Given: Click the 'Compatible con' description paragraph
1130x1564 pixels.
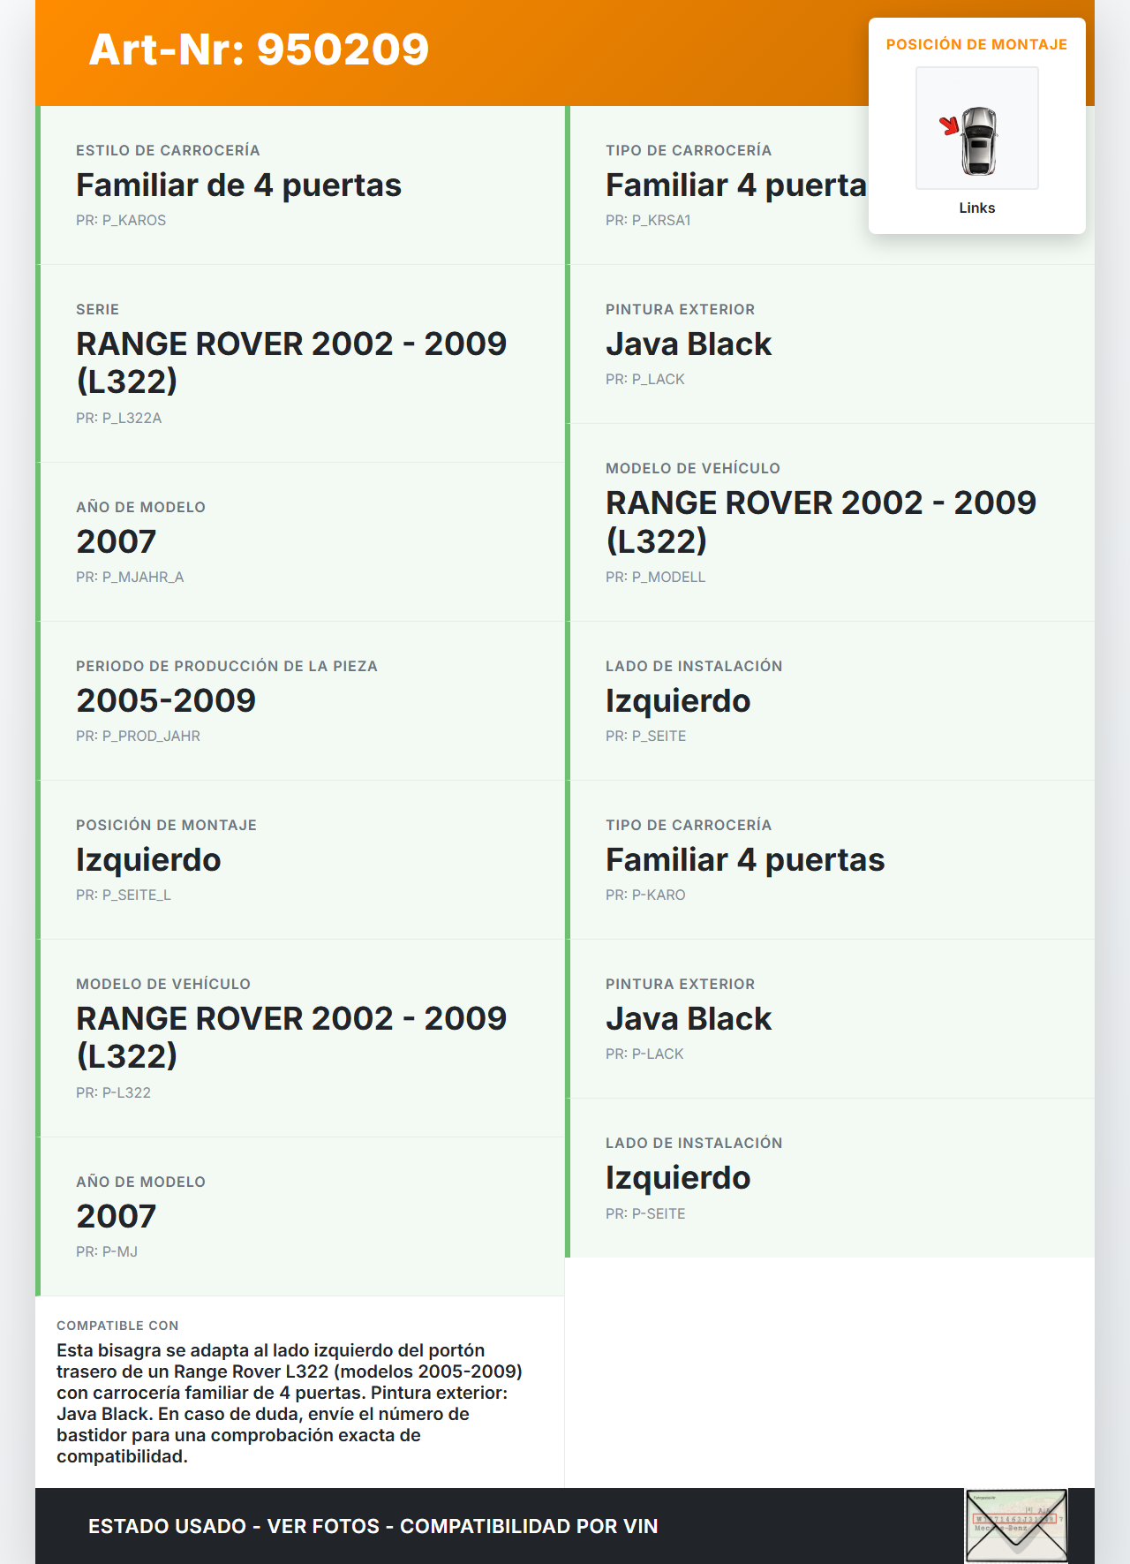Looking at the screenshot, I should [x=290, y=1403].
